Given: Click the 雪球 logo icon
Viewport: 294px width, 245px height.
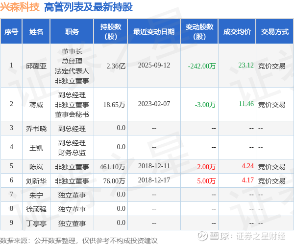Looking at the screenshot, I should click(x=203, y=236).
